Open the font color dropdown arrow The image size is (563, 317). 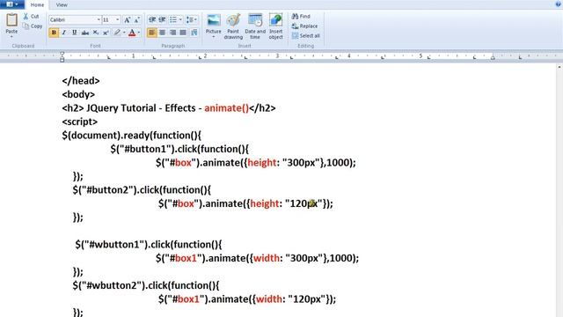click(x=139, y=33)
